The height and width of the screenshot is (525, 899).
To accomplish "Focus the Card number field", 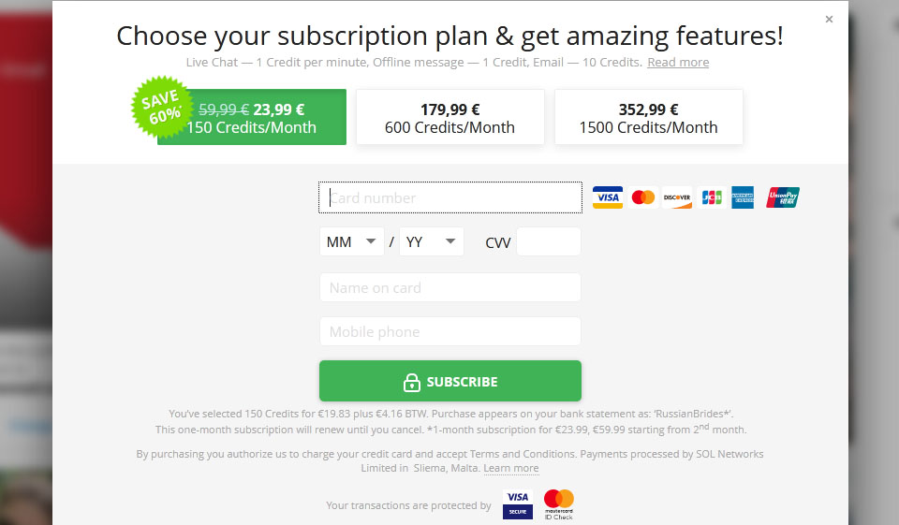I will (450, 198).
